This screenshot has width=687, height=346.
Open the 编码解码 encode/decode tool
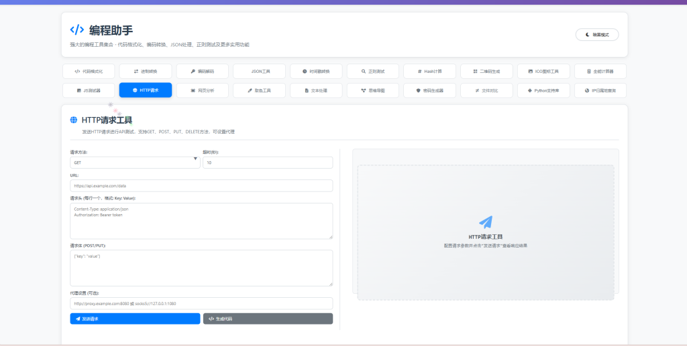pyautogui.click(x=202, y=71)
